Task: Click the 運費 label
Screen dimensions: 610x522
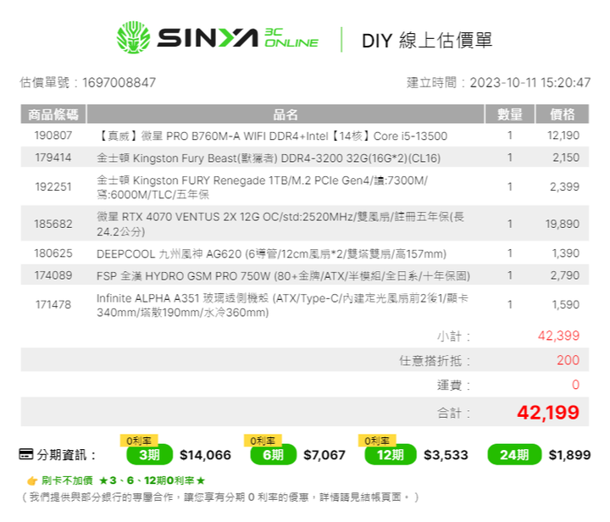Action: pyautogui.click(x=453, y=385)
